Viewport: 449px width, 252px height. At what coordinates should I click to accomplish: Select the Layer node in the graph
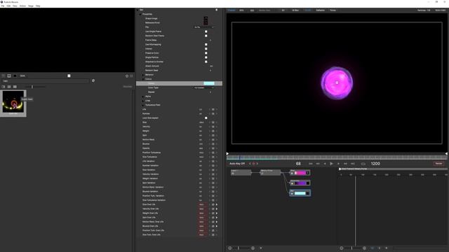(x=241, y=172)
